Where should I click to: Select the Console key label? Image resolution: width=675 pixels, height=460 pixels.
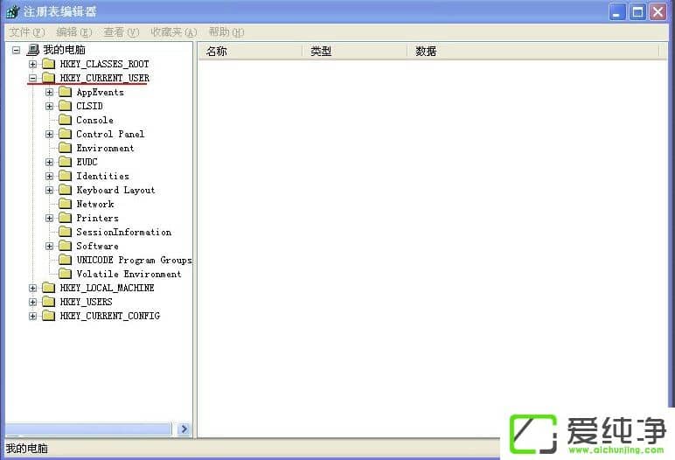tap(94, 120)
